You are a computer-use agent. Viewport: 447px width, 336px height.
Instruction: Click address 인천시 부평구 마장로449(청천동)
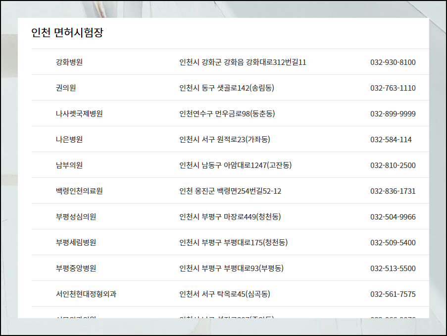[x=230, y=217]
